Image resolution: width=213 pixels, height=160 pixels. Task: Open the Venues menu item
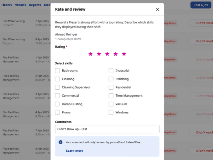(21, 5)
